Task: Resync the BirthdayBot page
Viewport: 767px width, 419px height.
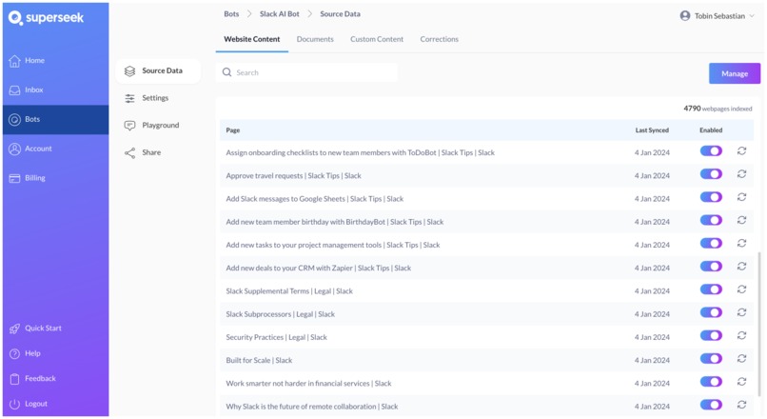Action: pyautogui.click(x=741, y=220)
